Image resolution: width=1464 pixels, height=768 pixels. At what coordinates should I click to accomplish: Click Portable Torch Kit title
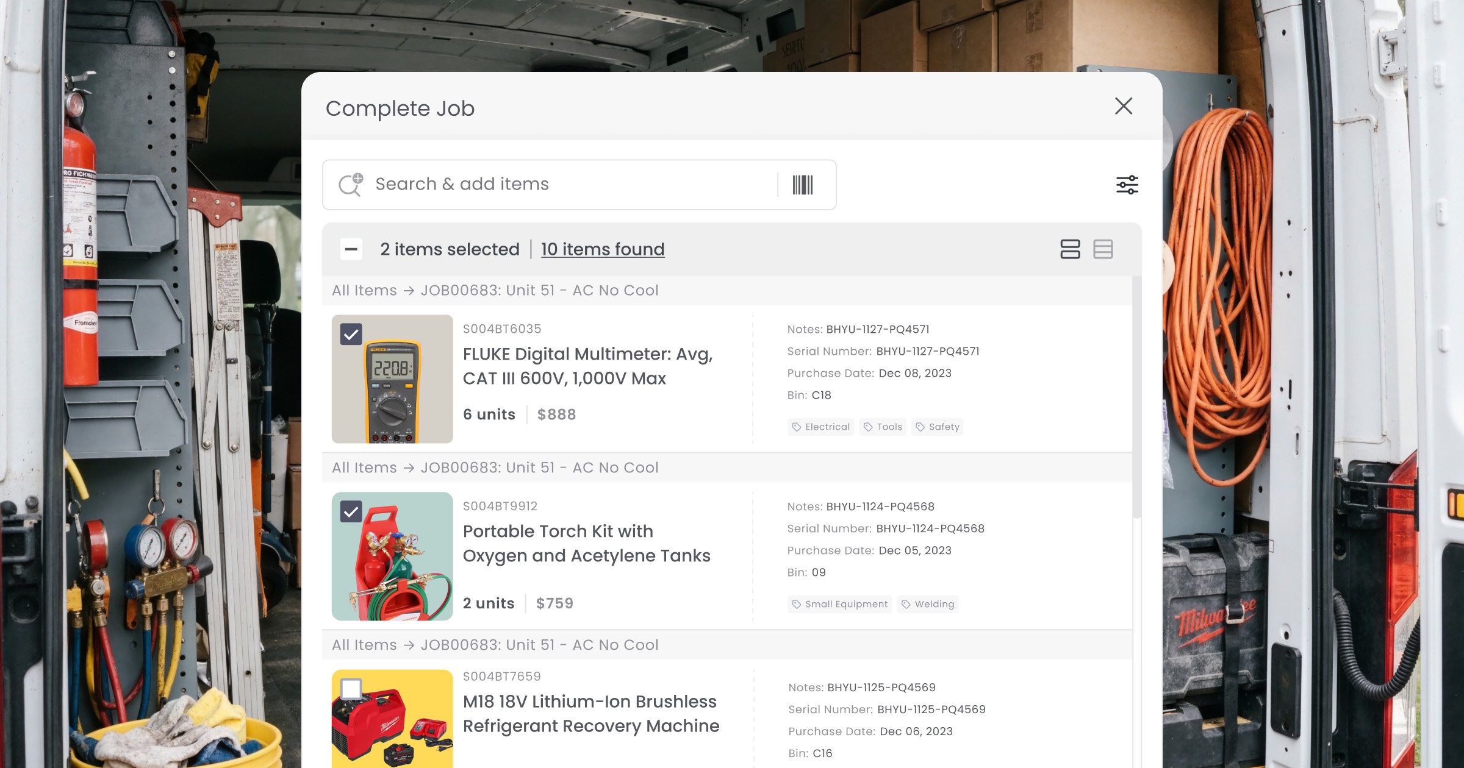coord(587,544)
